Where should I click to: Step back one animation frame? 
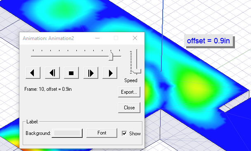[x=52, y=73]
